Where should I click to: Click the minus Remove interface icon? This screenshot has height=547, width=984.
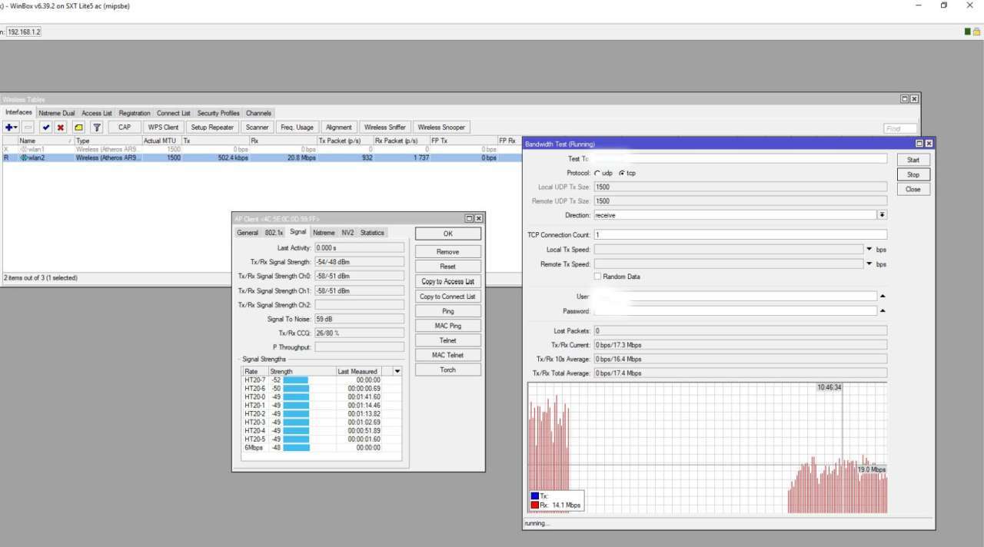click(28, 128)
